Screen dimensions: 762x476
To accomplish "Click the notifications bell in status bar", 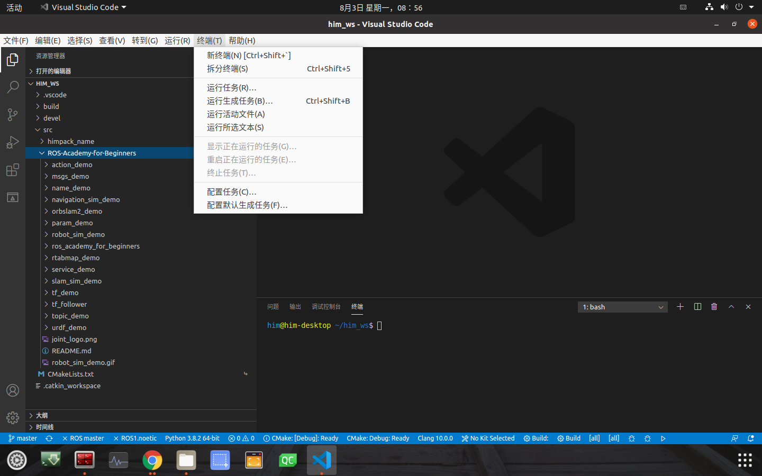I will click(x=750, y=438).
